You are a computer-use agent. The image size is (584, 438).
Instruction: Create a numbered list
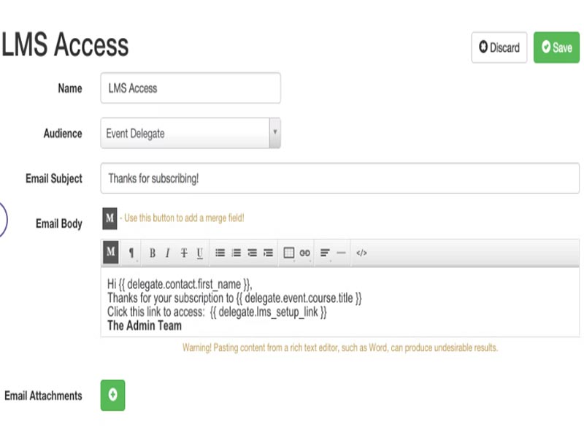pos(236,253)
